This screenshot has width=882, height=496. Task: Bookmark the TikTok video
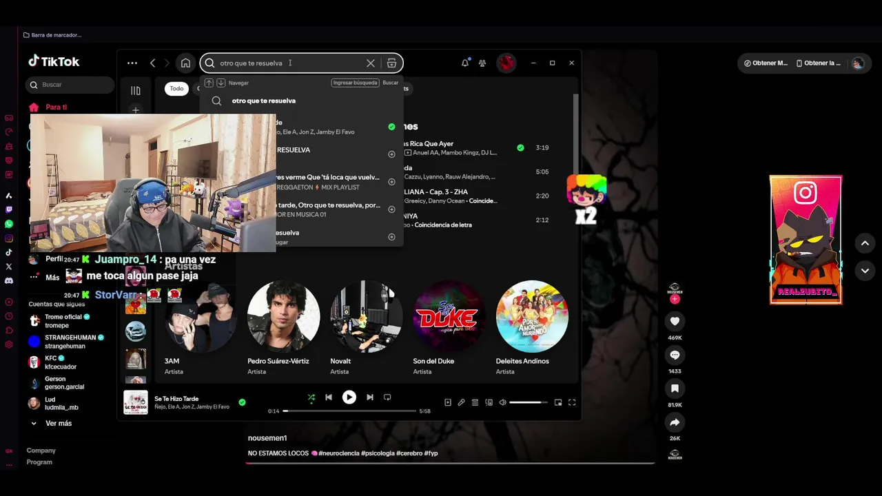click(x=675, y=389)
